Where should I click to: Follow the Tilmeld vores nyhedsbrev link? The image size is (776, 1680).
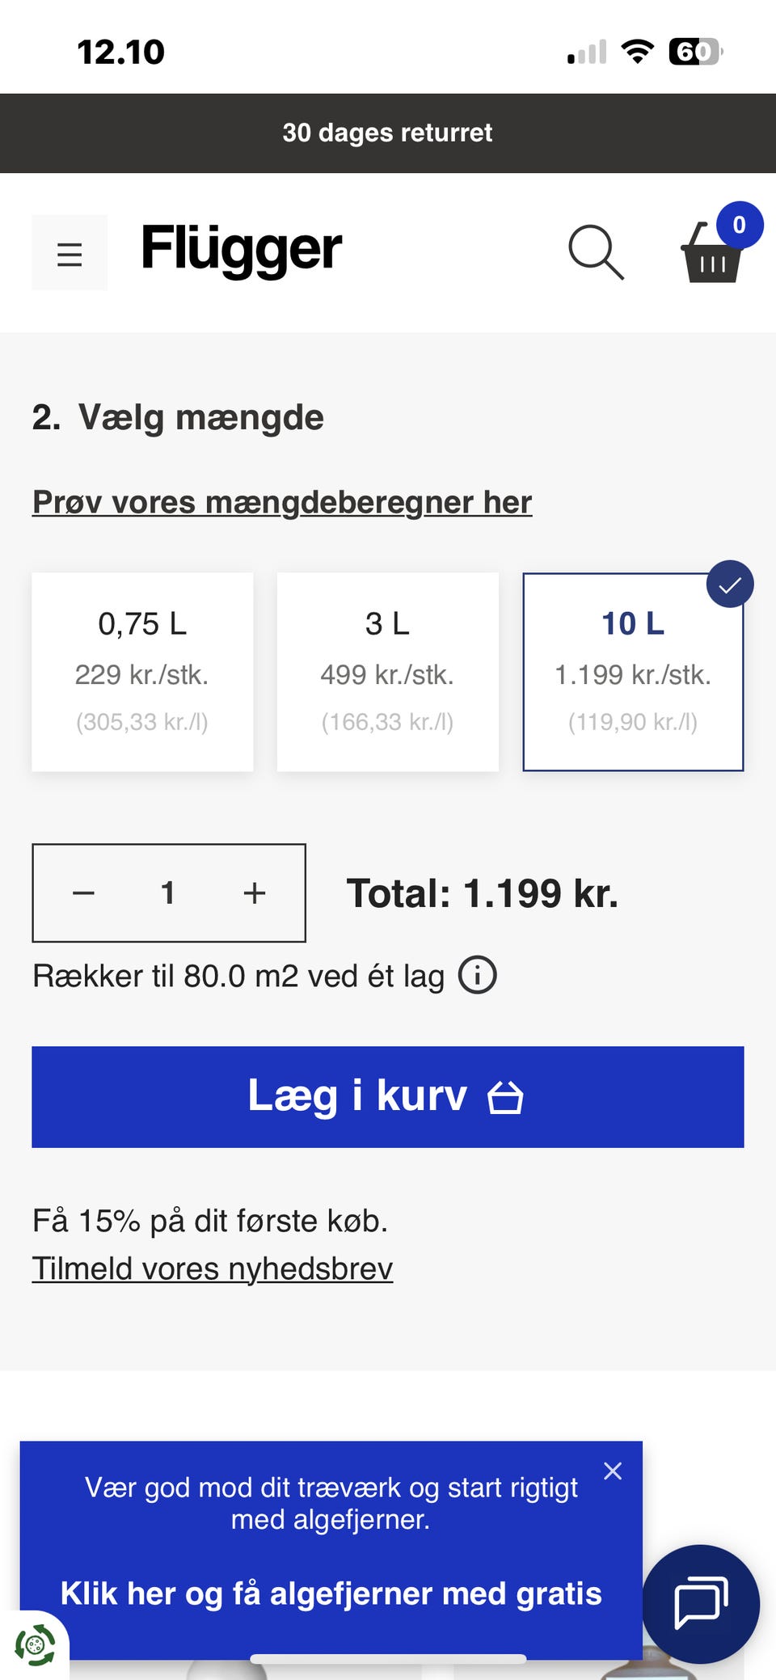pyautogui.click(x=213, y=1268)
